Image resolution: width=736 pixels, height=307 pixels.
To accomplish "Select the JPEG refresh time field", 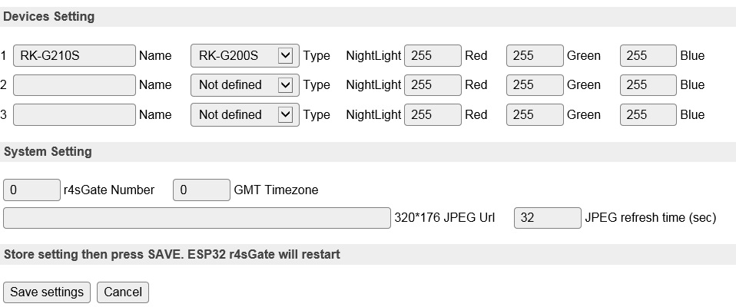I will 547,218.
